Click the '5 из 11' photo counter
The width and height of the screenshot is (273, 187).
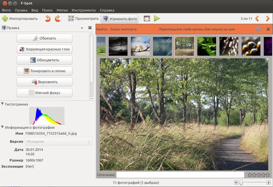[246, 18]
